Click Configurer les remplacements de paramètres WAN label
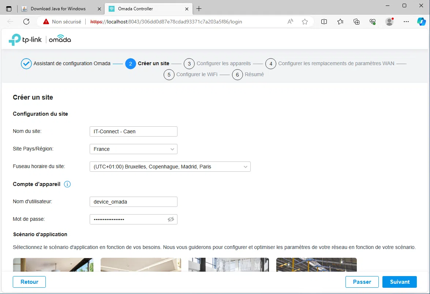 point(336,63)
